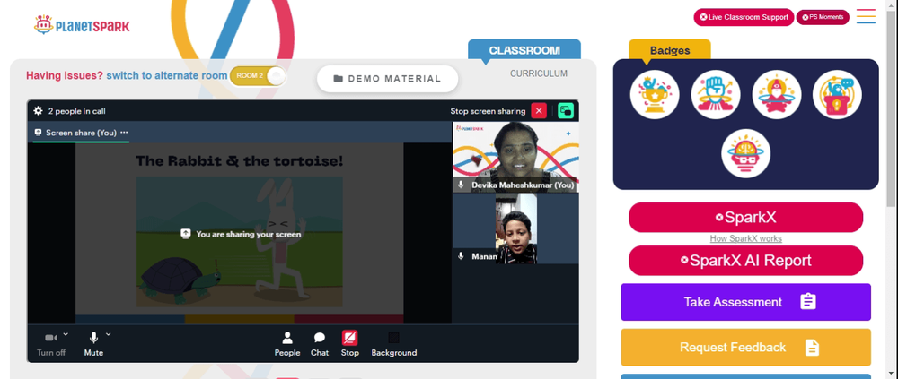The width and height of the screenshot is (898, 379).
Task: Open the hamburger menu icon
Action: [x=866, y=16]
